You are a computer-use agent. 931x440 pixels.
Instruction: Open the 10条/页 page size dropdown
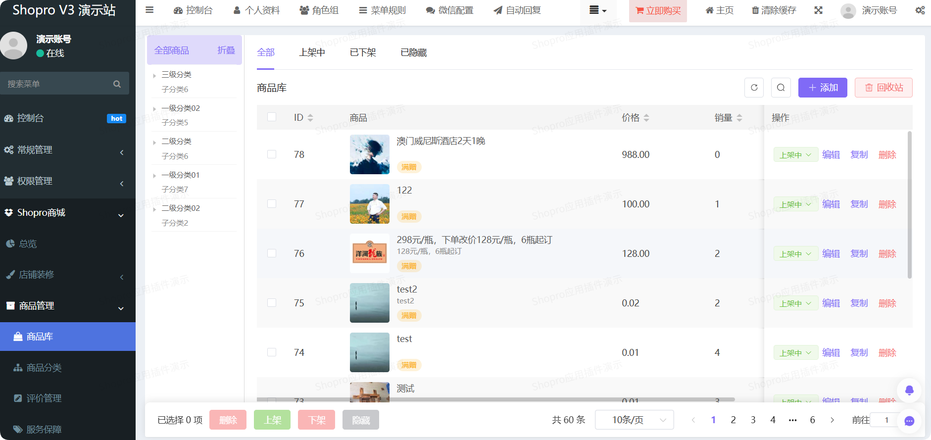point(634,420)
